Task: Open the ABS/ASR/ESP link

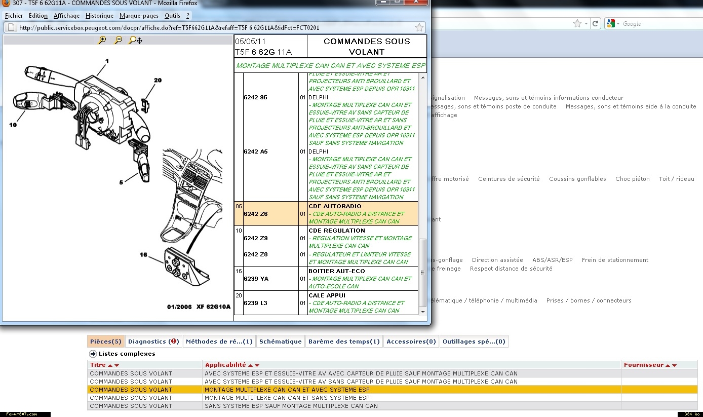Action: coord(552,260)
